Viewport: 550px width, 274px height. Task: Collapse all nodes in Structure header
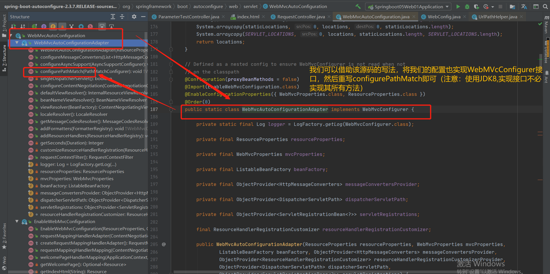[122, 17]
